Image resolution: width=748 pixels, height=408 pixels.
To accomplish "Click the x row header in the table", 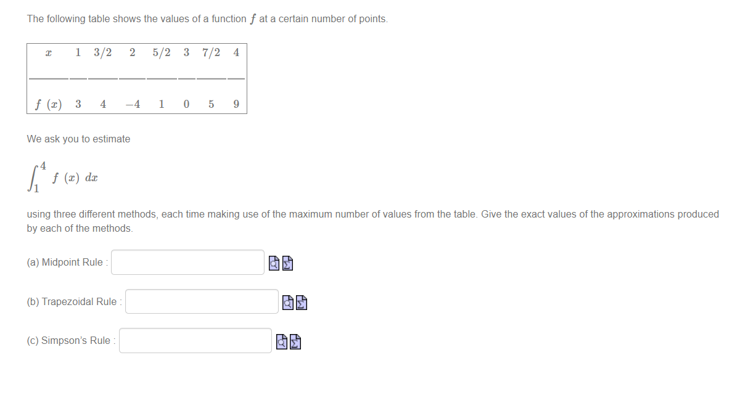I will coord(48,52).
